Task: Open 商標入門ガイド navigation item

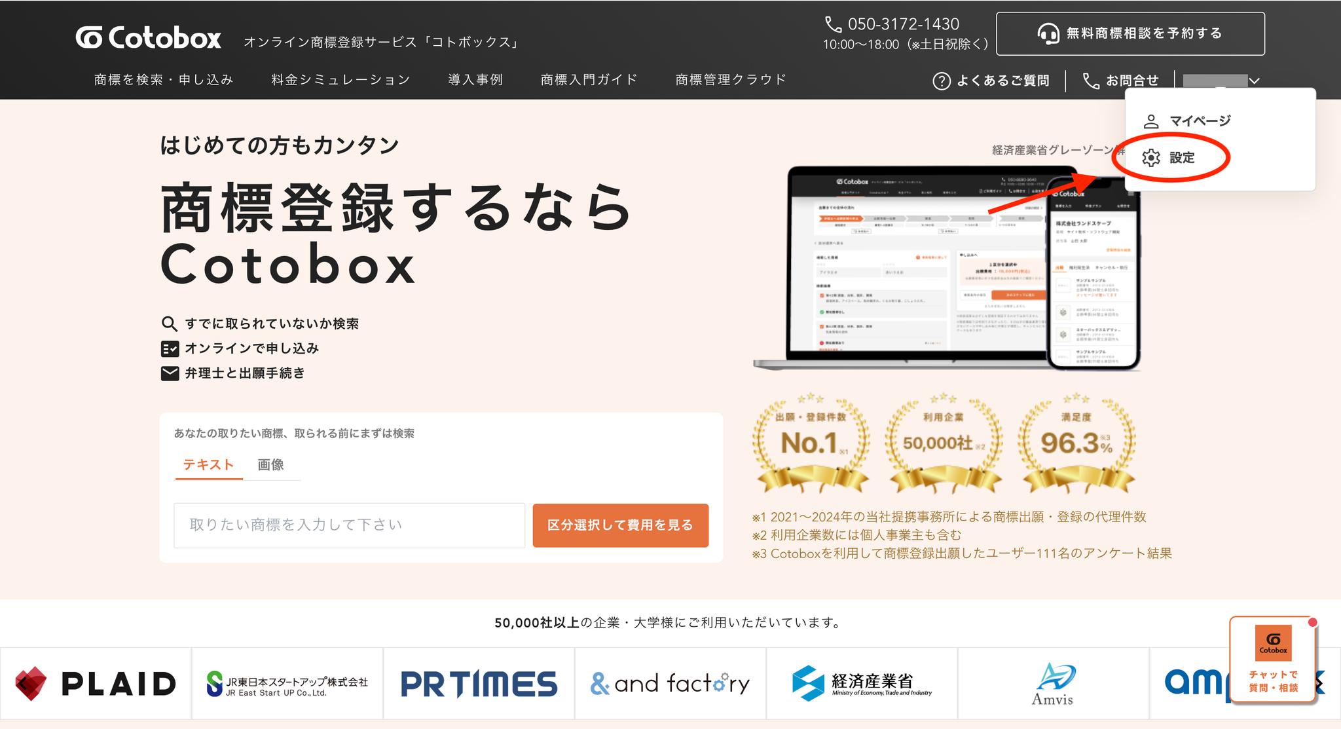Action: [x=589, y=80]
